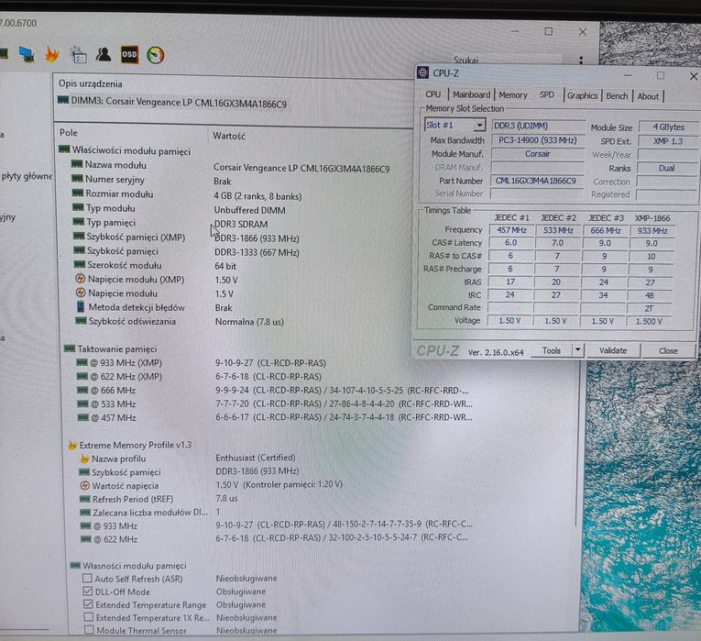Select the Właściwości modułu pamięci group row
The height and width of the screenshot is (641, 701).
(125, 150)
